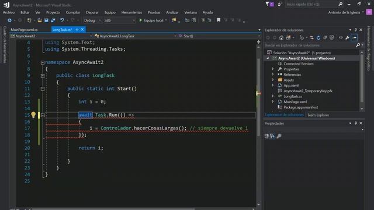Open the Depurar menu
The image size is (374, 210).
pos(92,12)
